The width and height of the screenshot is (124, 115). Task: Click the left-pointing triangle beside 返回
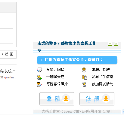pos(3,54)
